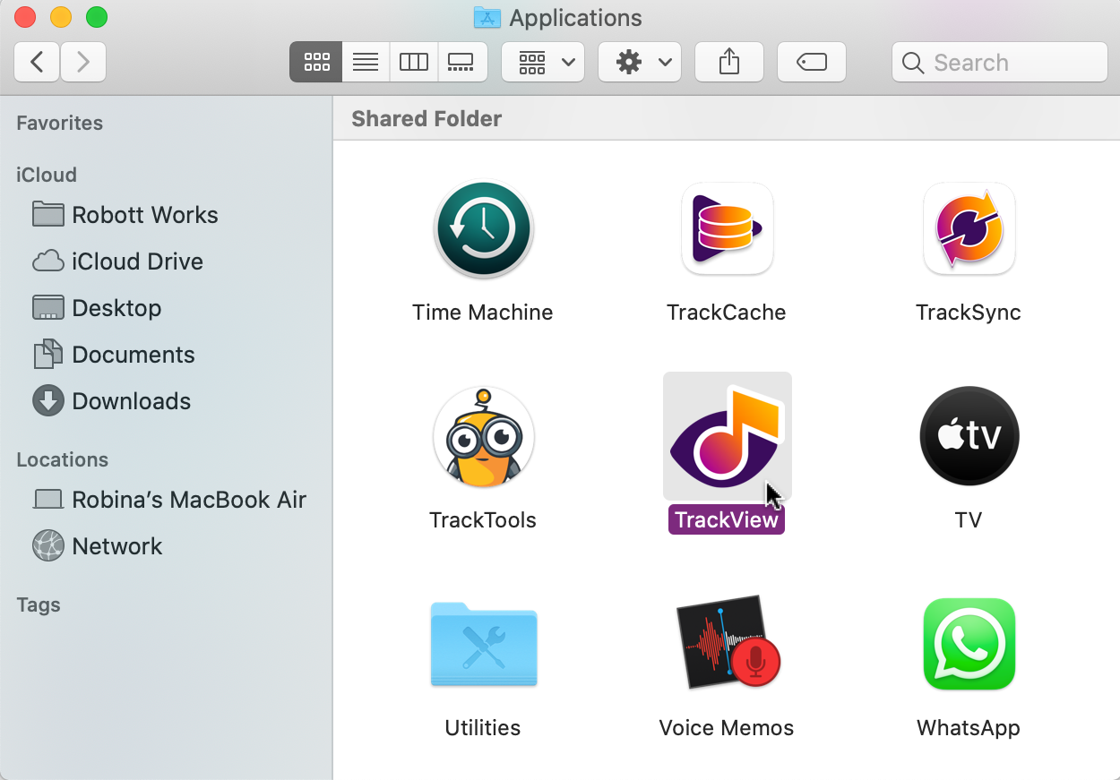Switch to column view mode

pos(414,63)
